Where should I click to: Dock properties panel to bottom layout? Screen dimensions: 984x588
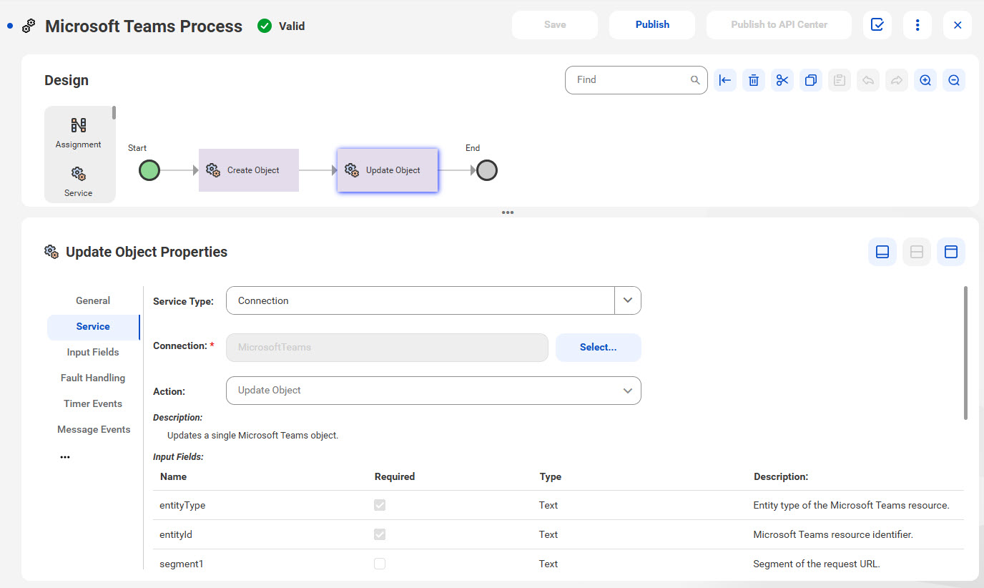[882, 252]
